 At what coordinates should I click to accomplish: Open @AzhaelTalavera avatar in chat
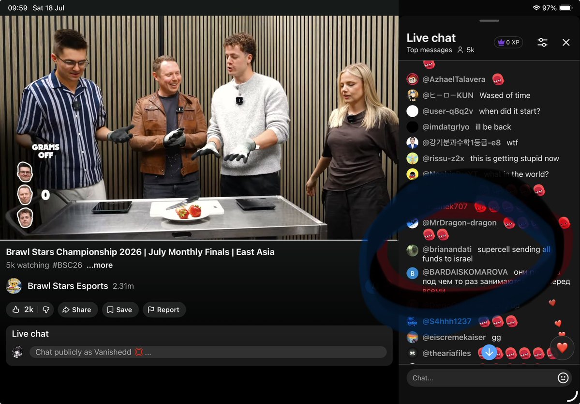pyautogui.click(x=413, y=79)
